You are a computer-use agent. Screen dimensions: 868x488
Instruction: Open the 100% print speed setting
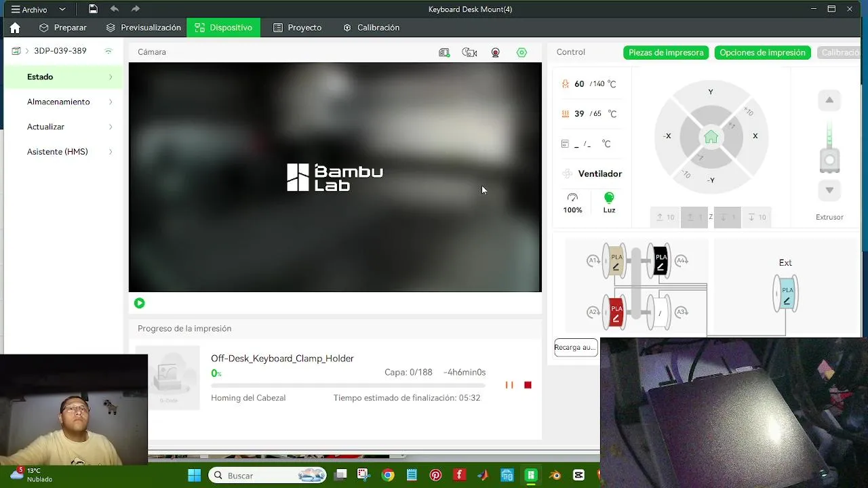click(572, 203)
